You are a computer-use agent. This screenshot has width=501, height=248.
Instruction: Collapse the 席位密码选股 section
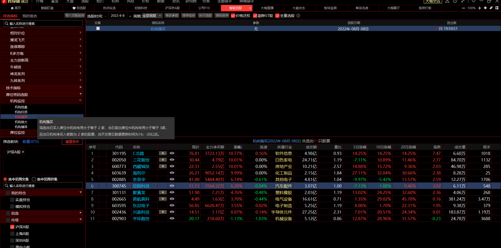81,94
